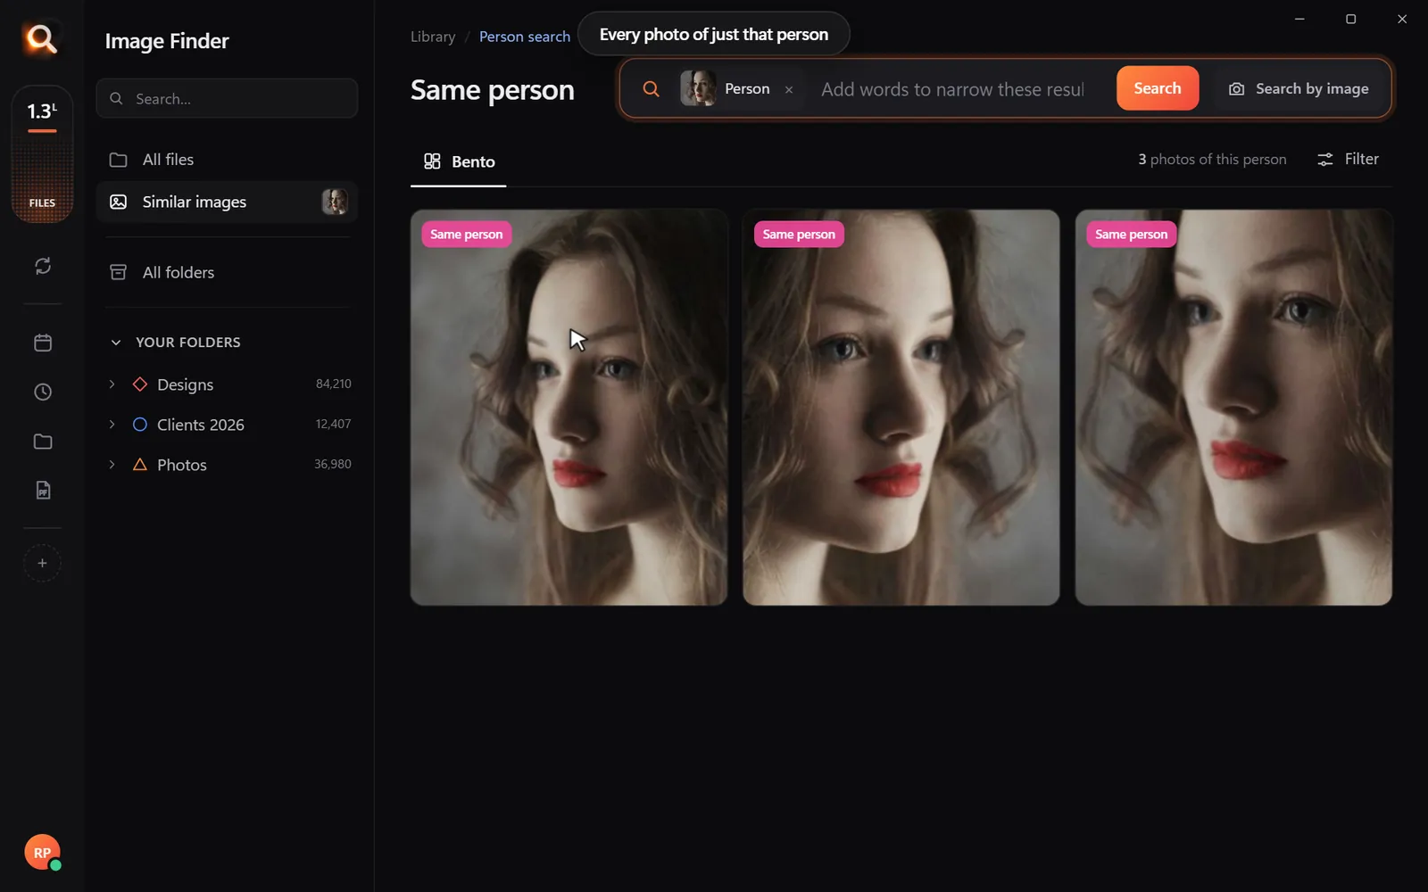Open the recent clock icon in rail
The height and width of the screenshot is (892, 1428).
pos(42,392)
